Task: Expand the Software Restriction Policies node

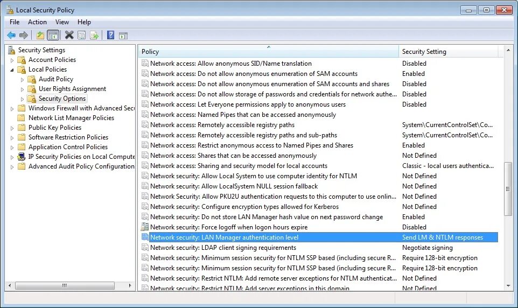Action: point(12,137)
